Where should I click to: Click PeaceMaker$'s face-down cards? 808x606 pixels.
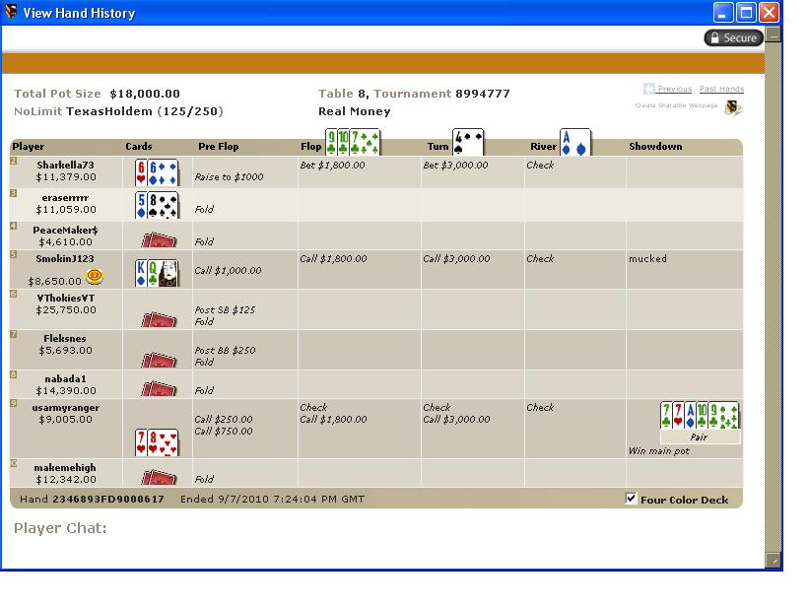(159, 240)
